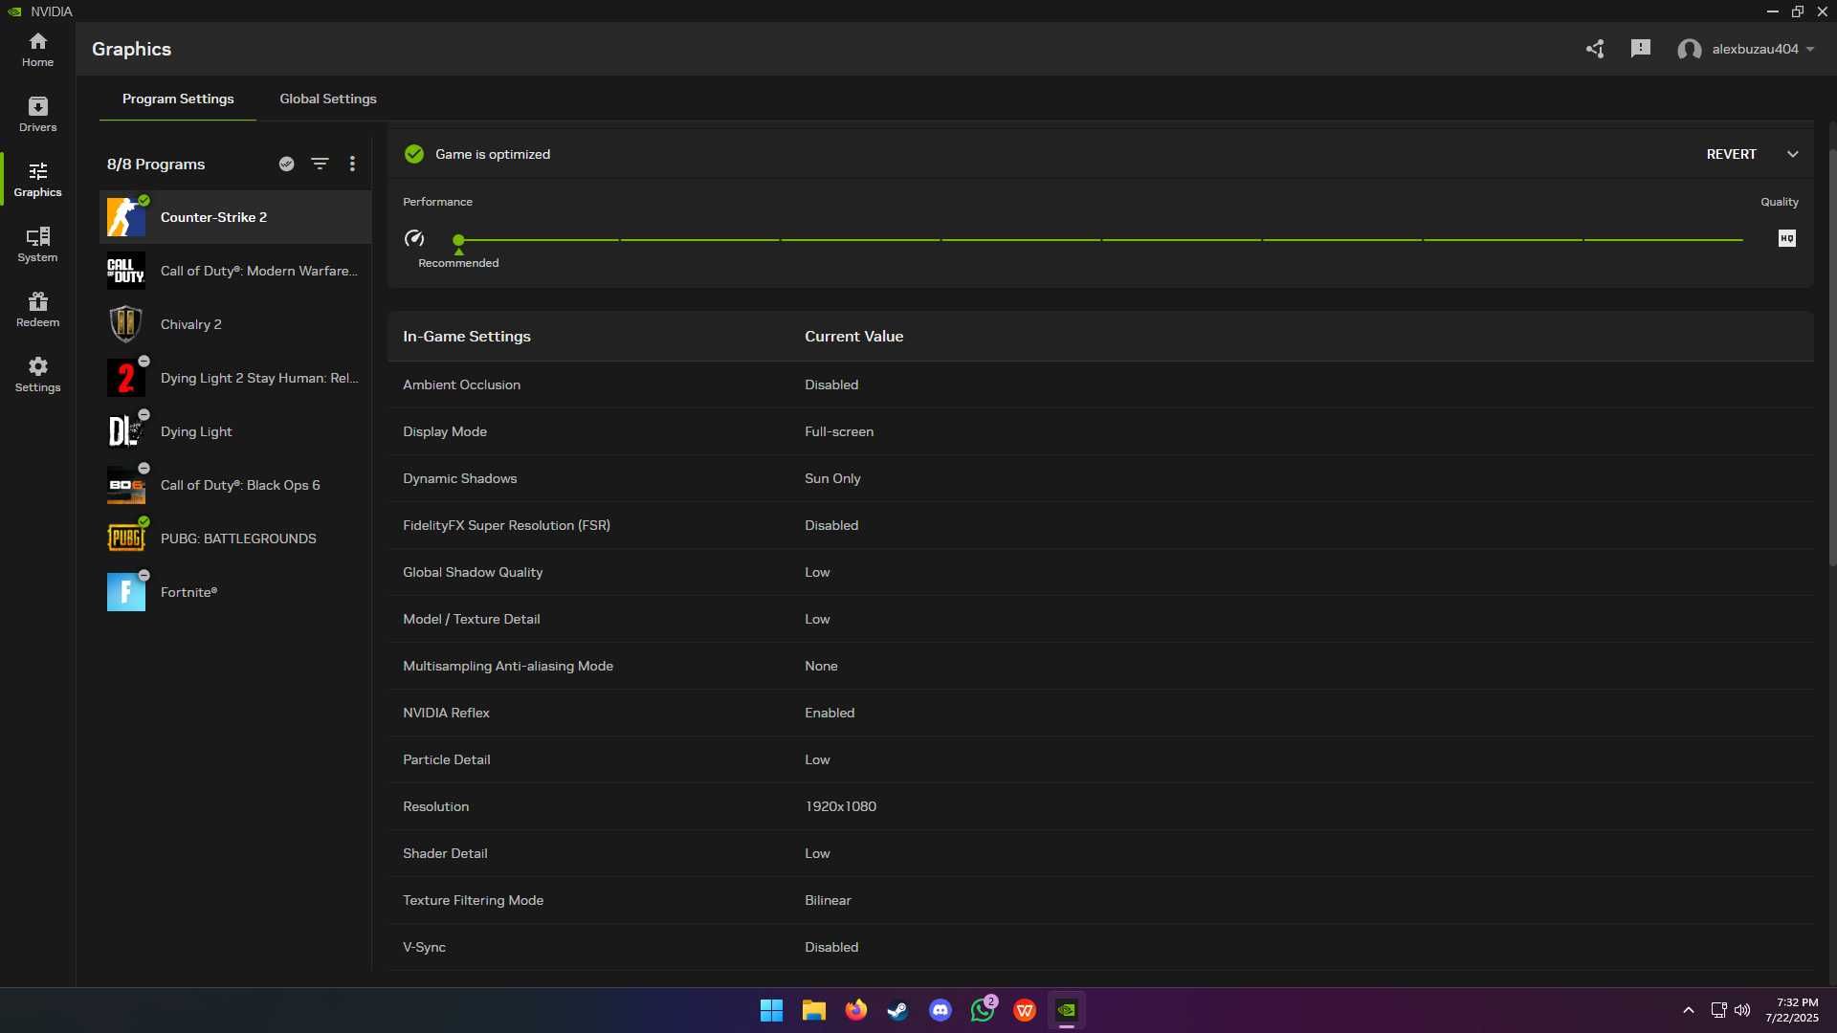Open Discord from the taskbar
The width and height of the screenshot is (1837, 1033).
(941, 1010)
